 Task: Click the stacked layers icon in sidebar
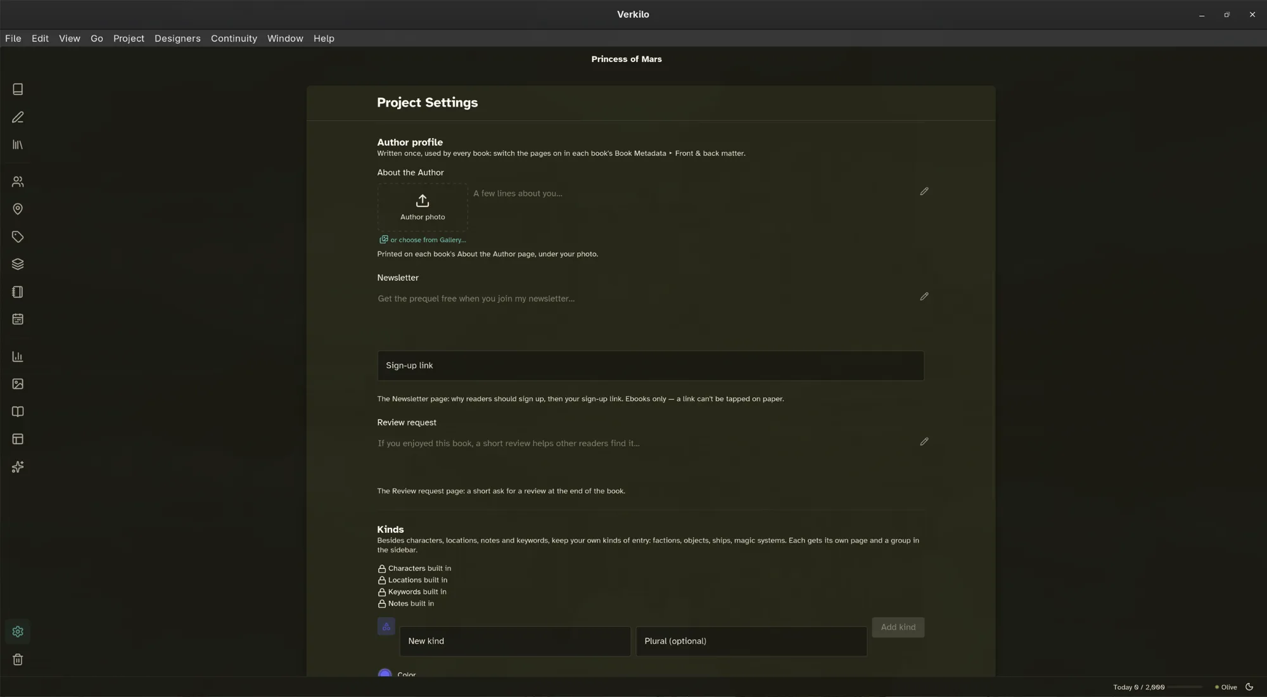[18, 264]
